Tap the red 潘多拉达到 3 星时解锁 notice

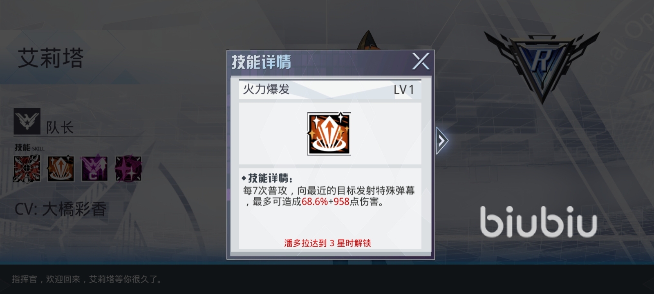point(327,243)
